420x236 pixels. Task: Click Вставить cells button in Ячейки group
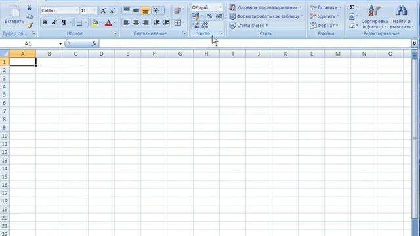coord(325,7)
